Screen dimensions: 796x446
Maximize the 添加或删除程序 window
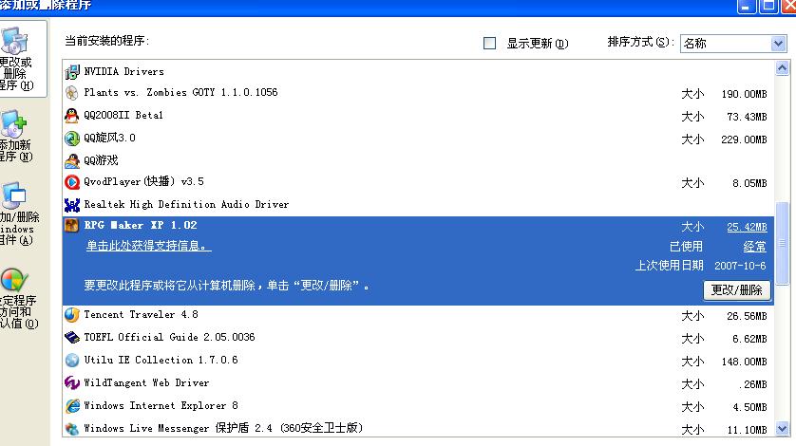tap(769, 6)
